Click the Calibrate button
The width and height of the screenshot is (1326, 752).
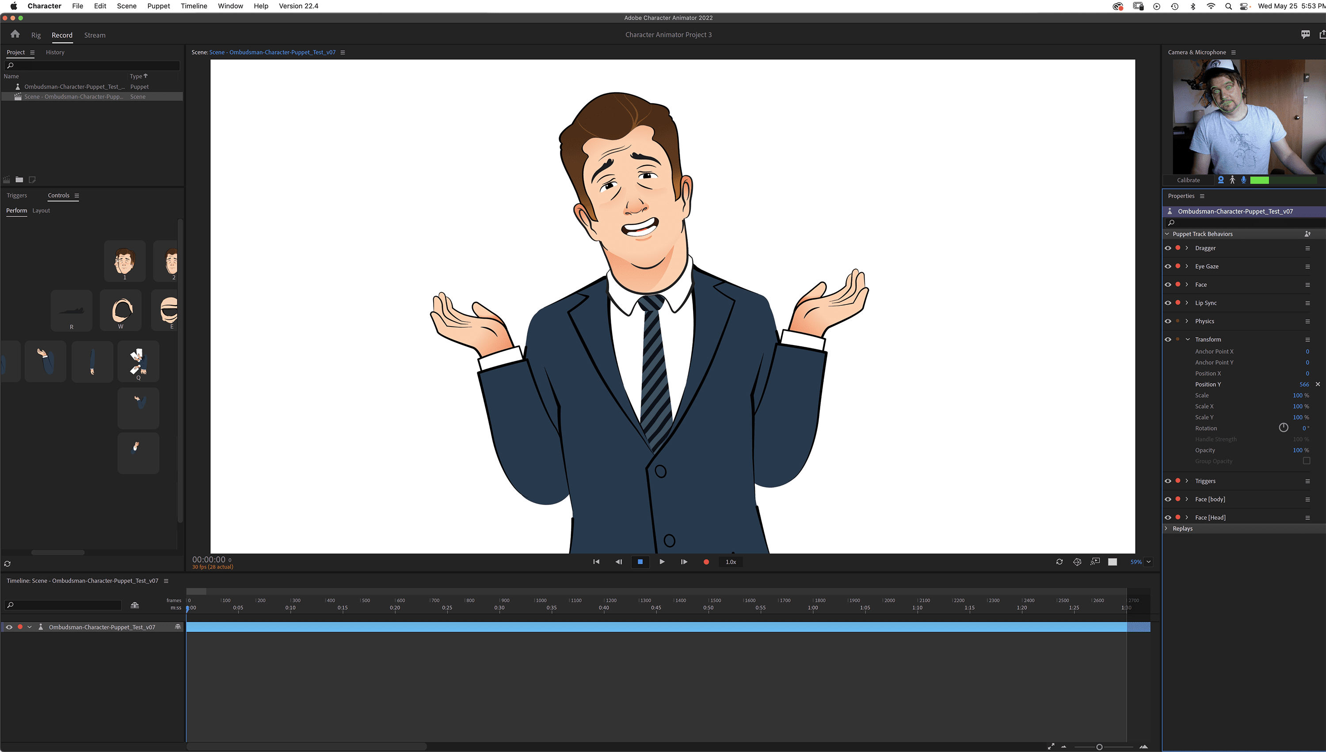(1188, 180)
